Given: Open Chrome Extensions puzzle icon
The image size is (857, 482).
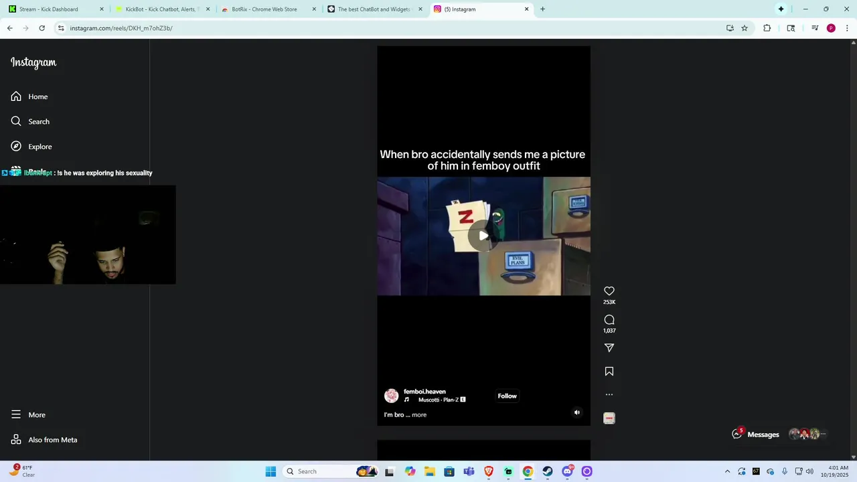Looking at the screenshot, I should [x=767, y=28].
